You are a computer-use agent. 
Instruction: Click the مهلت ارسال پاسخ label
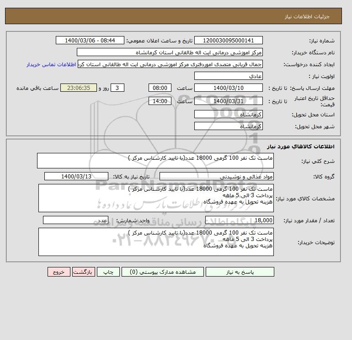(x=313, y=88)
